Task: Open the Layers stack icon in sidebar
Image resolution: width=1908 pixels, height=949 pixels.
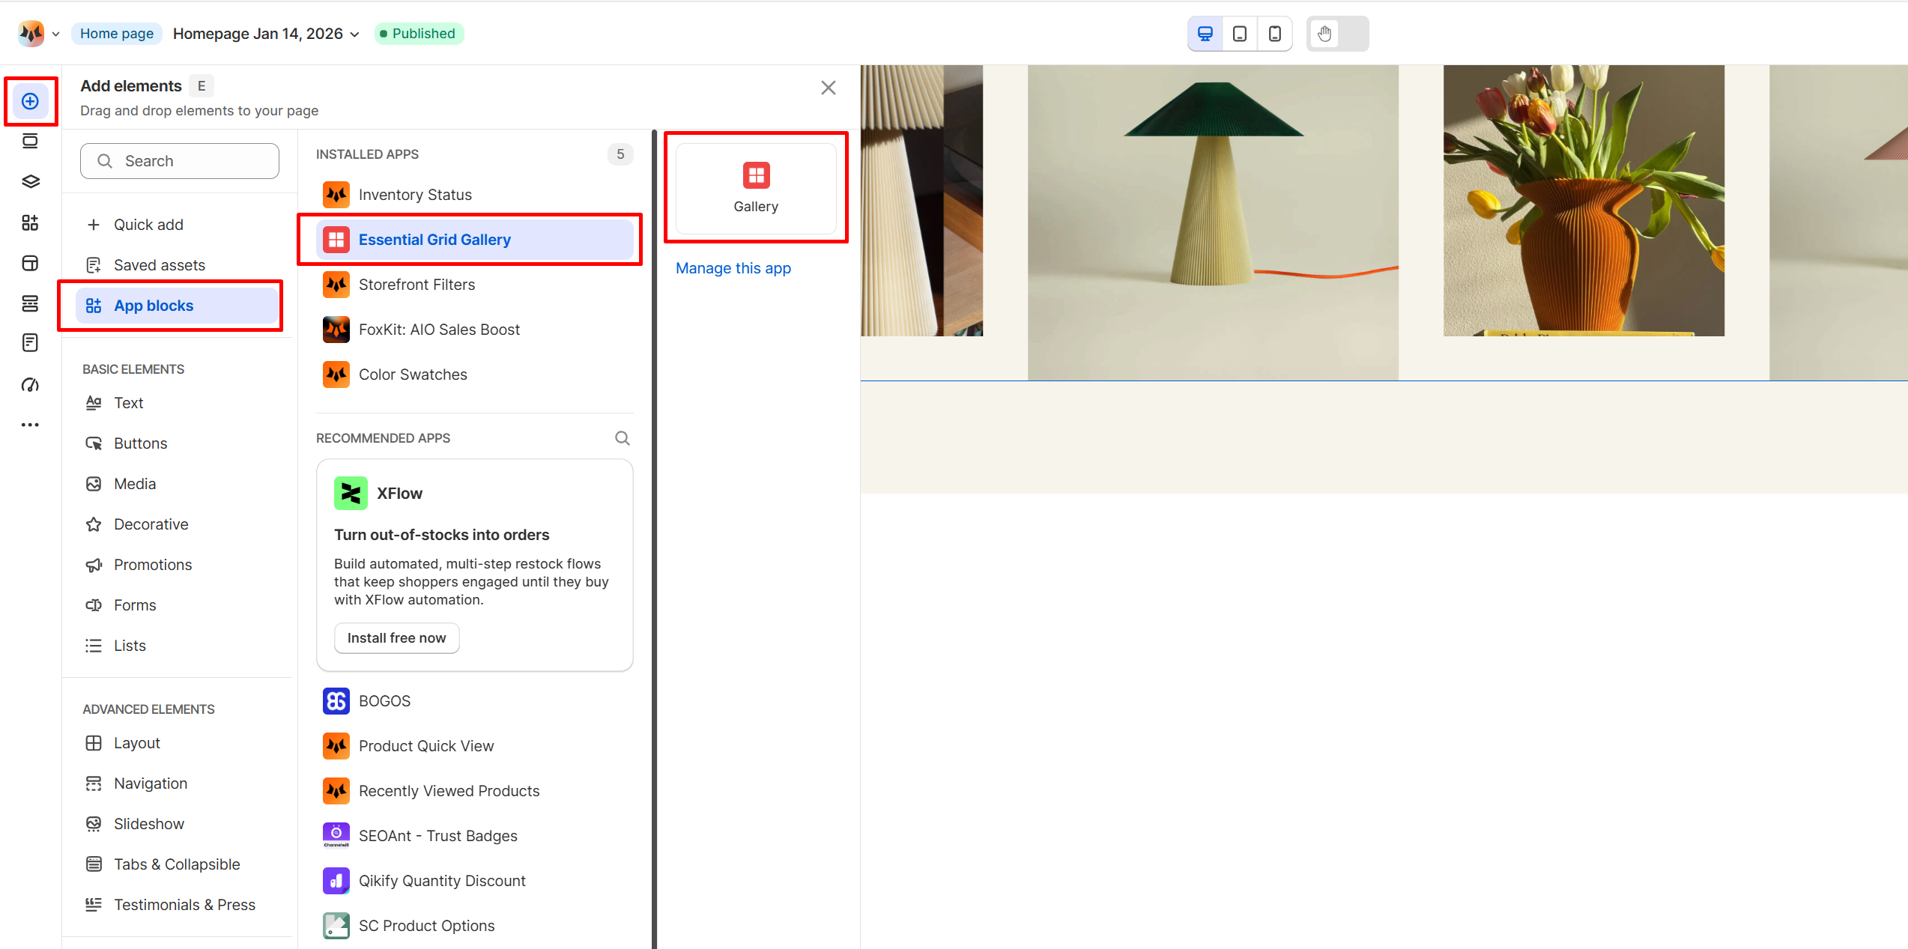Action: (x=30, y=182)
